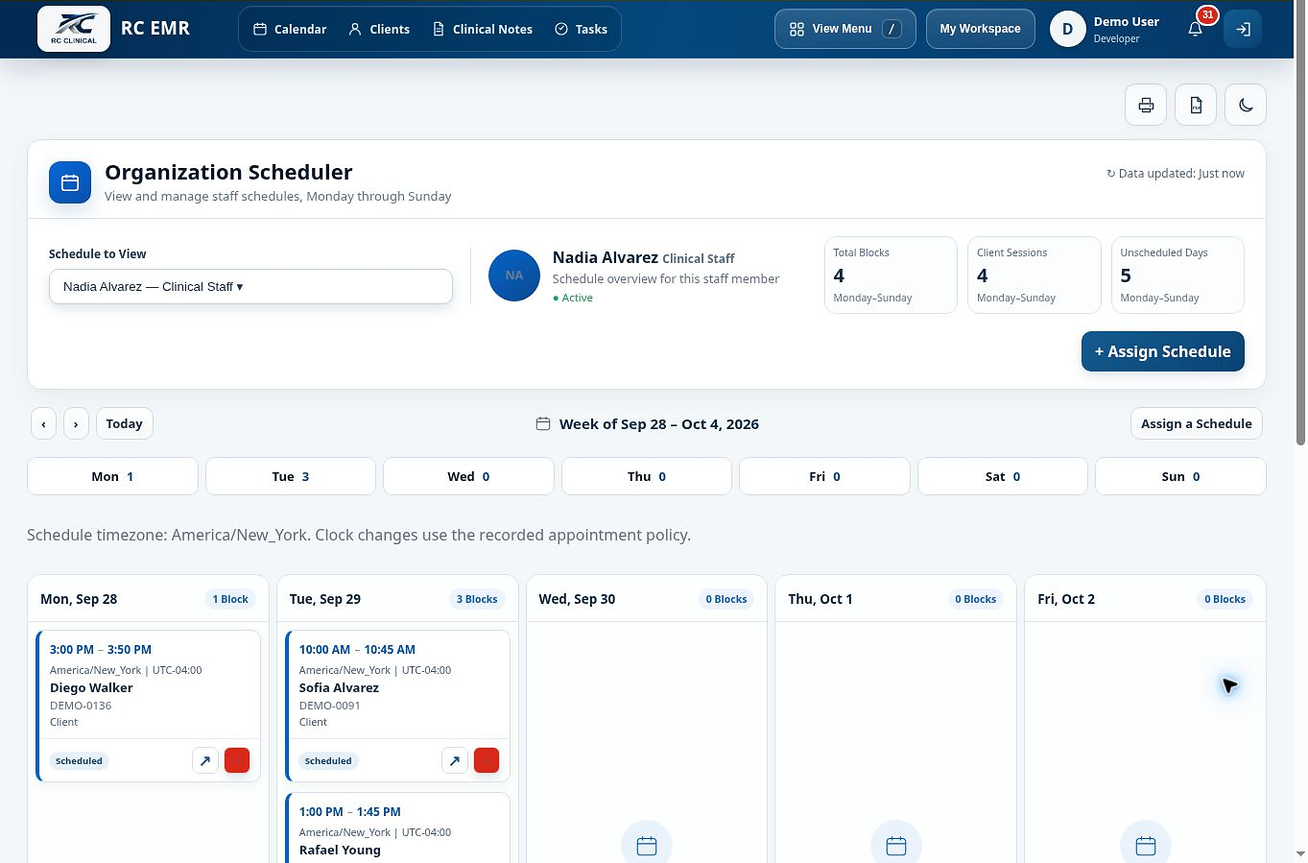Open the View Menu button
This screenshot has height=863, width=1308.
coord(845,29)
